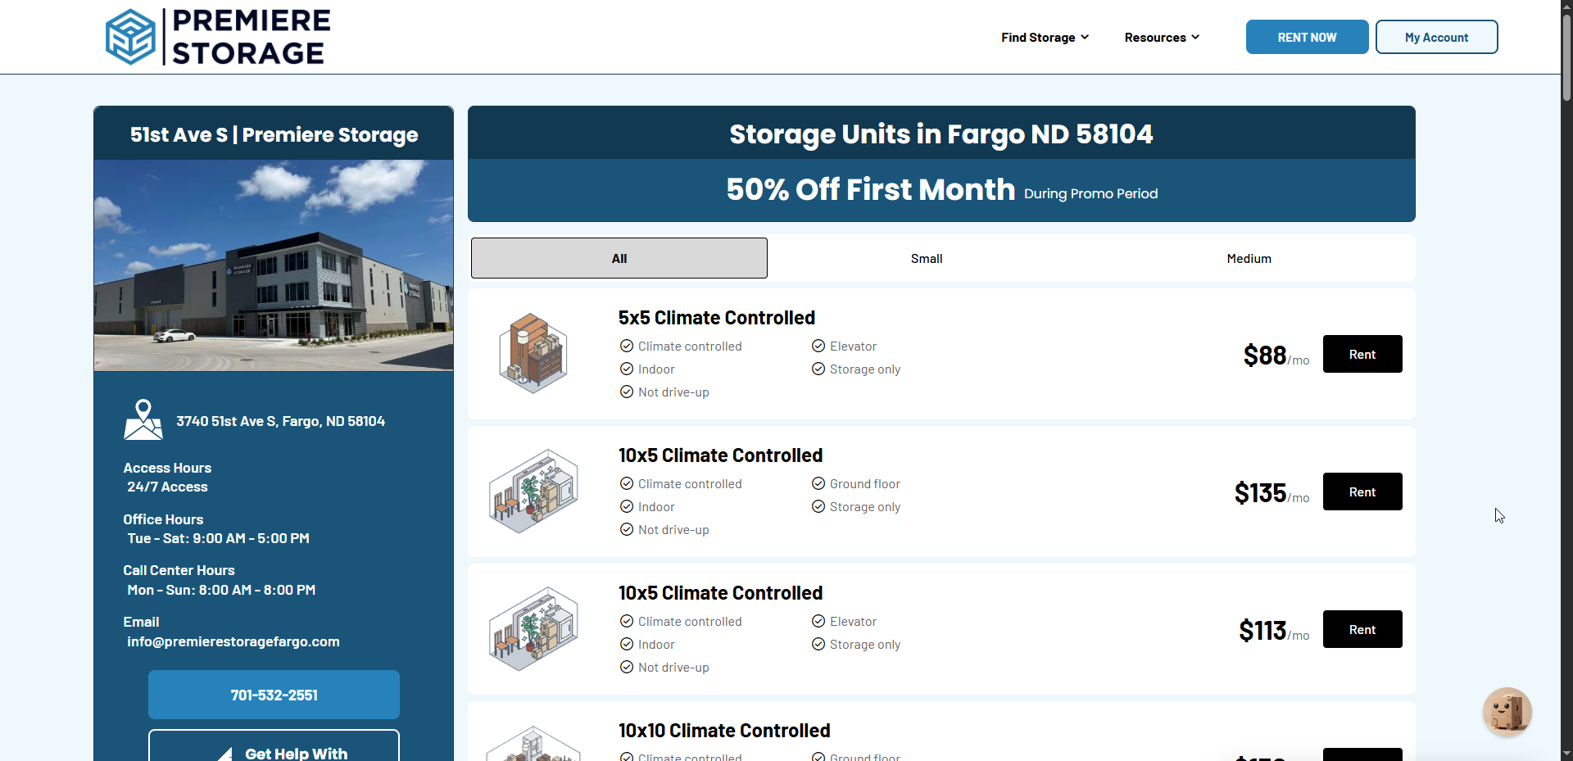Click the $135 10x5 unit illustration

point(533,491)
